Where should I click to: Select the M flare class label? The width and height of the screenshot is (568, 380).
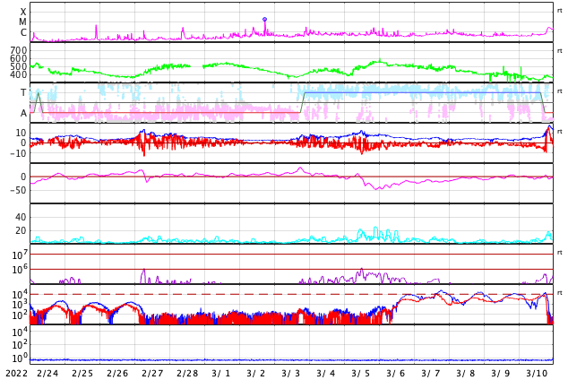click(22, 22)
